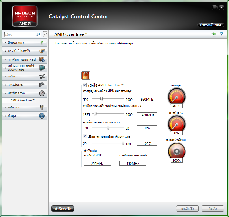Expand the information section chevron
Screen dimensions: 229x217
tap(5, 116)
